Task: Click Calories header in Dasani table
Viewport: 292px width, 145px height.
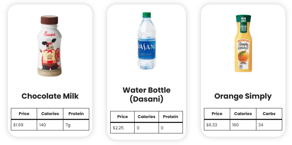Action: click(x=146, y=117)
